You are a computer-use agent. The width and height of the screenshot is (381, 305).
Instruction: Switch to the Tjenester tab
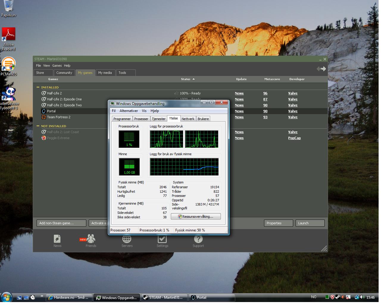point(159,119)
